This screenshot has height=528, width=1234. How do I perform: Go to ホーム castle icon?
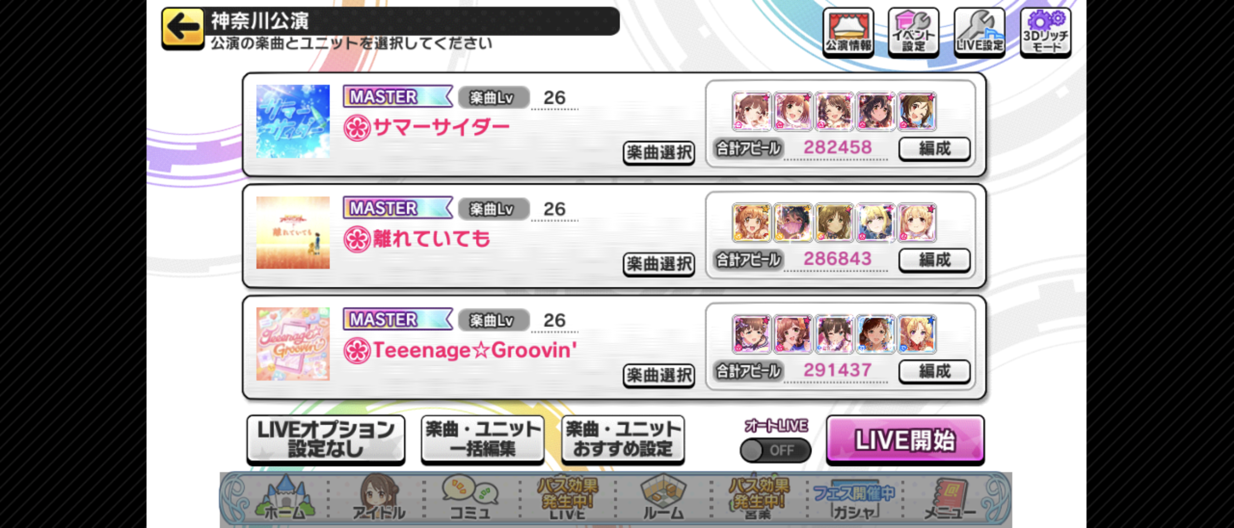tap(285, 498)
